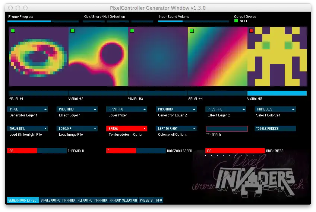Open the PASSTHRU Layer Mixer dropdown
The image size is (316, 212).
click(x=127, y=109)
